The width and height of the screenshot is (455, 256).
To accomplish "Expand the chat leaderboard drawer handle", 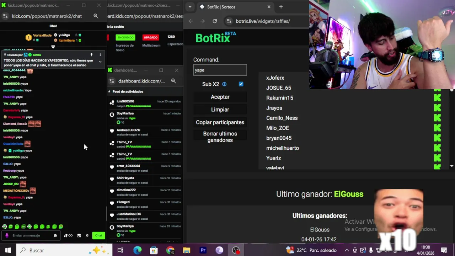I will point(53,47).
